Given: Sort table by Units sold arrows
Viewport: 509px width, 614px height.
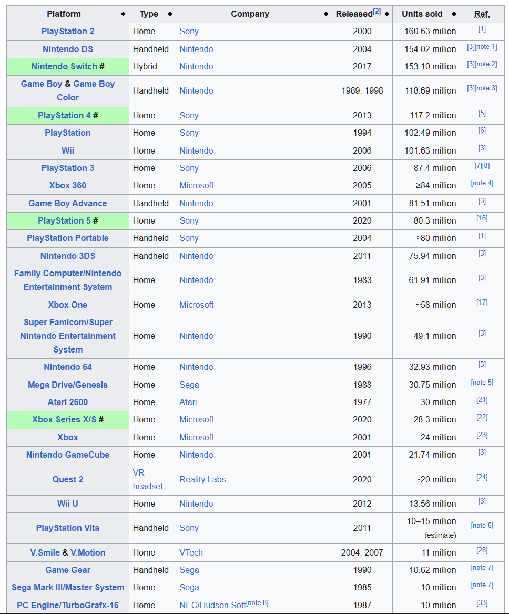Looking at the screenshot, I should coord(454,14).
